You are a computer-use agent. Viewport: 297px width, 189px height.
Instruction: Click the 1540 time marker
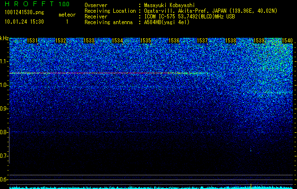click(x=287, y=41)
